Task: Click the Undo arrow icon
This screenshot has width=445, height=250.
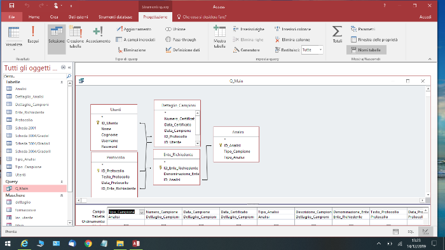Action: click(27, 6)
